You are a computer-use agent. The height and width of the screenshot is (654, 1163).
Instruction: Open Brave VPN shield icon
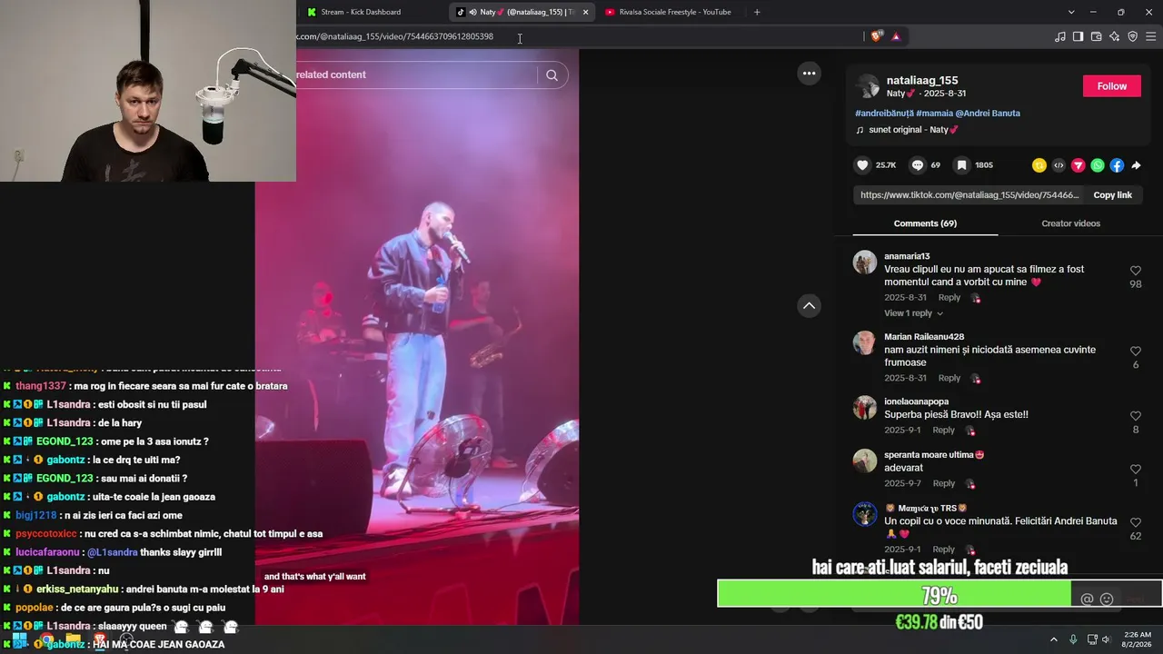tap(1132, 36)
